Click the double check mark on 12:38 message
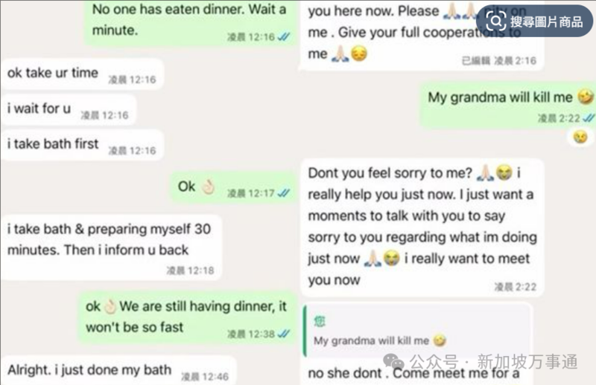Viewport: 596px width, 385px height. pos(284,334)
